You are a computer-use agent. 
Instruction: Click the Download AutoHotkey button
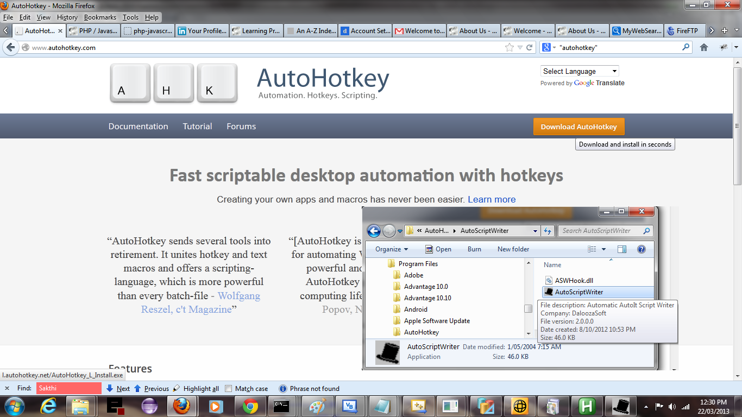pos(578,127)
